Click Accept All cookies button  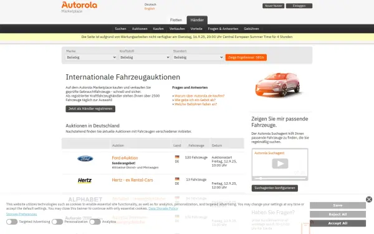pyautogui.click(x=338, y=223)
